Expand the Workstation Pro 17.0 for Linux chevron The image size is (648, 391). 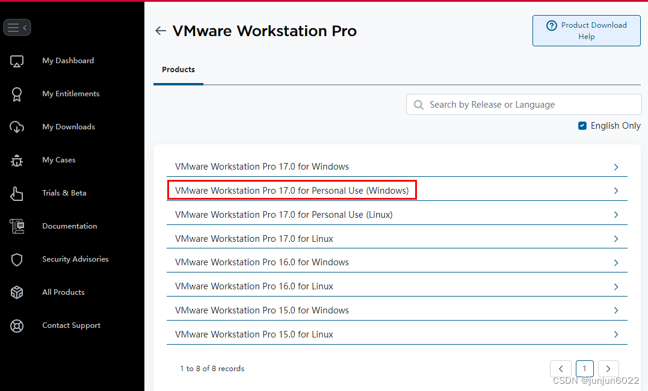616,239
